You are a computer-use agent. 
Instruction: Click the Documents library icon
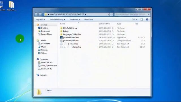(39, 44)
